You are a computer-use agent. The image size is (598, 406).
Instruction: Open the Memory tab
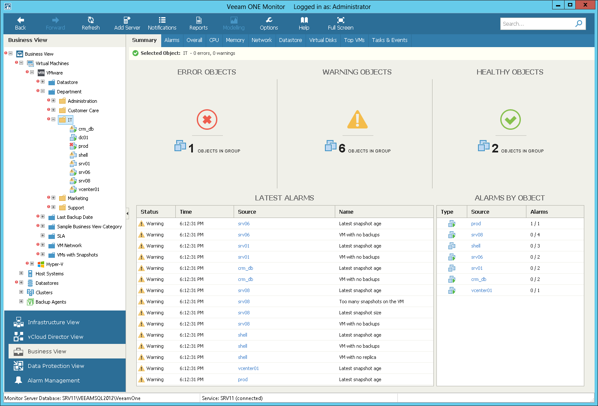tap(235, 40)
